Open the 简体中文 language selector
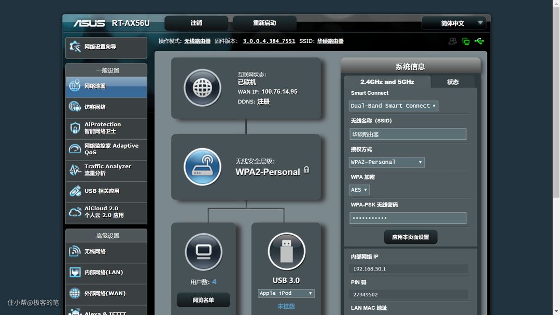The height and width of the screenshot is (315, 560). click(454, 23)
